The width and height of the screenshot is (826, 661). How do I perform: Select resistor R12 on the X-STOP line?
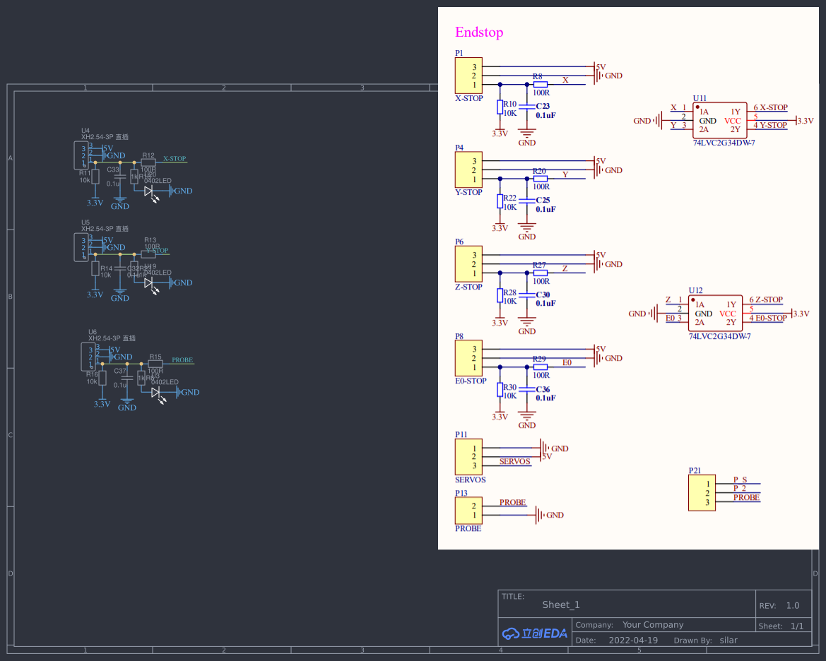148,162
